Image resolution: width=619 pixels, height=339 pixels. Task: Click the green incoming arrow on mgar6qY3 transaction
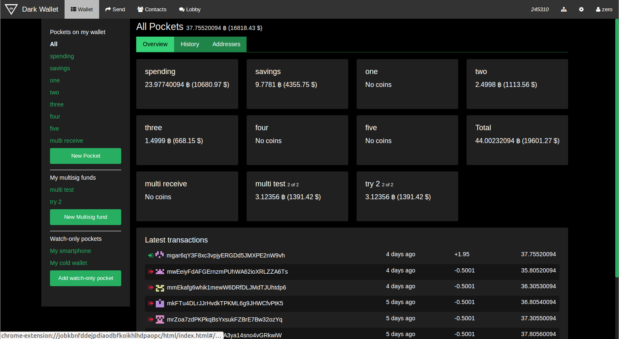[150, 255]
